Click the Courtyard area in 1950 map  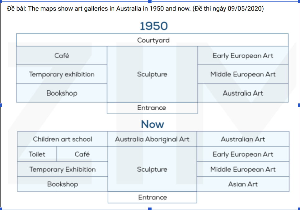pyautogui.click(x=152, y=40)
